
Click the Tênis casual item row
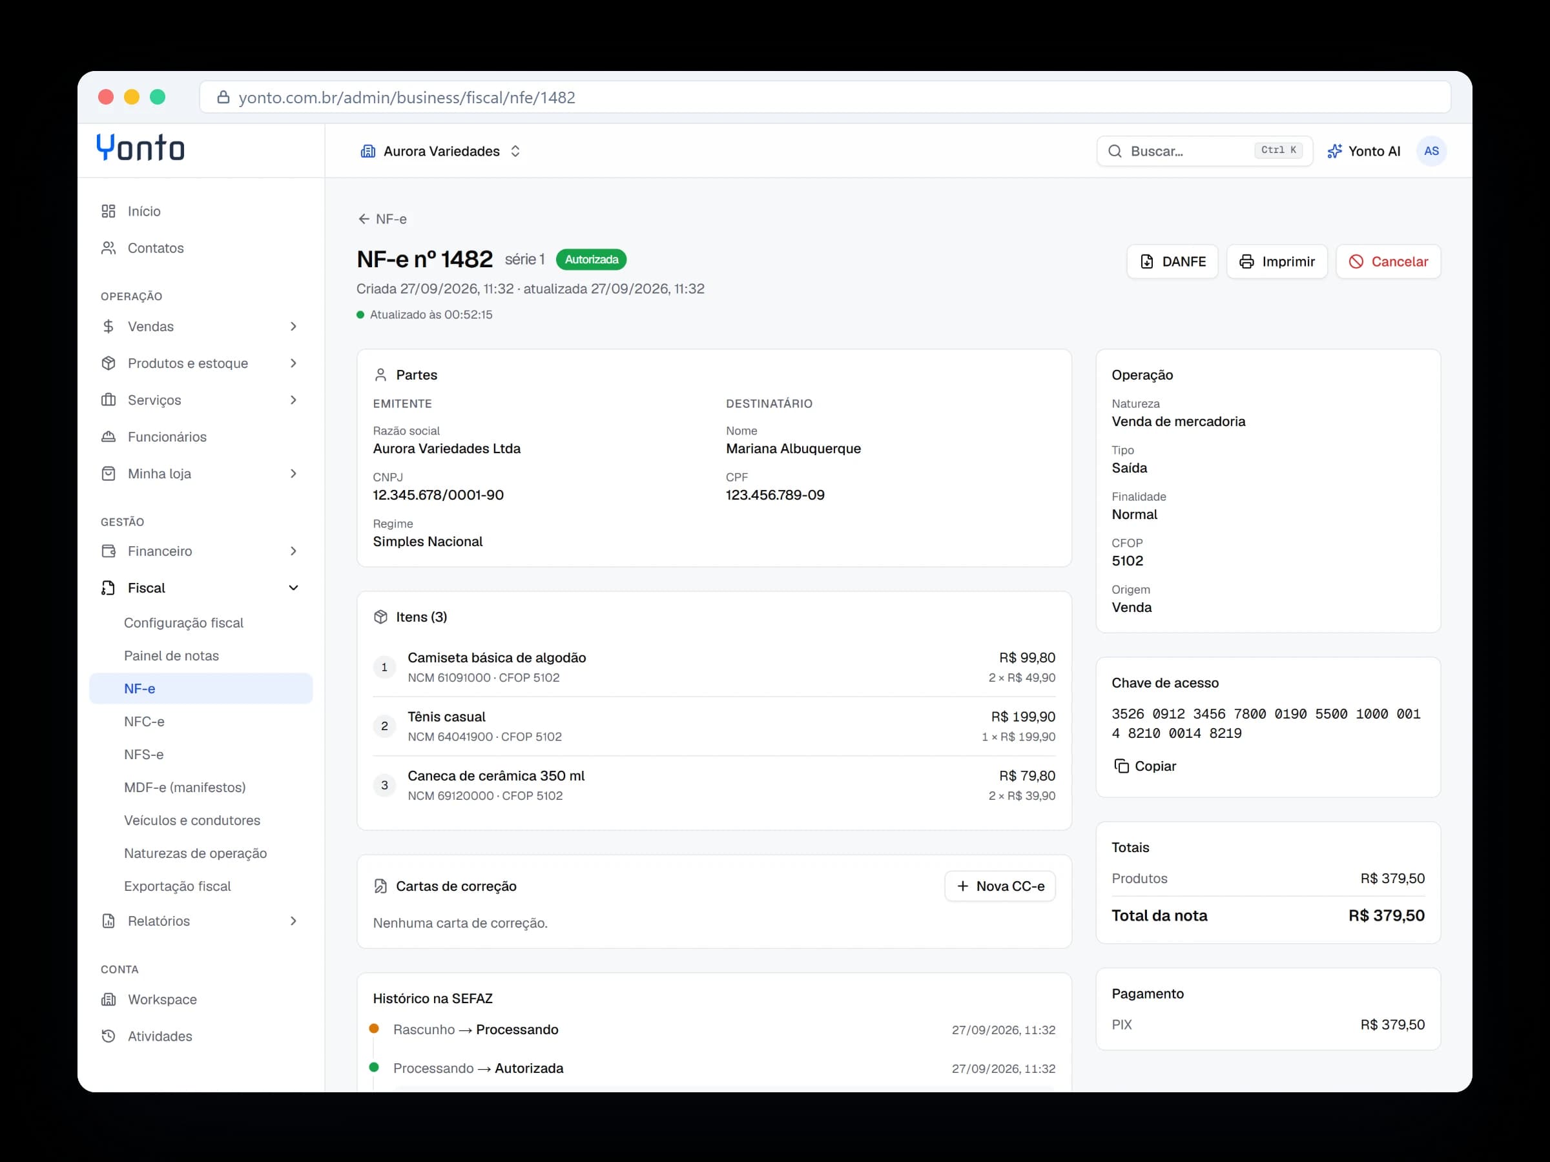(x=714, y=726)
